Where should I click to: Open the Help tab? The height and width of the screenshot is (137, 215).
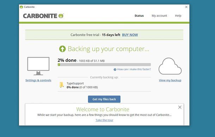click(x=178, y=16)
